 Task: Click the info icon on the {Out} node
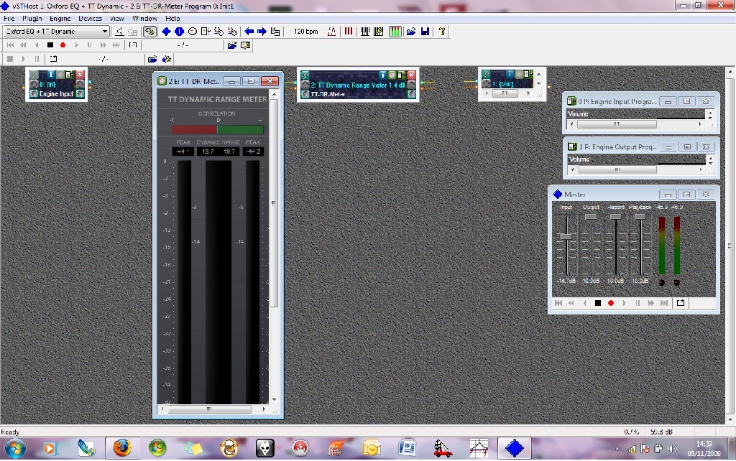pos(510,74)
